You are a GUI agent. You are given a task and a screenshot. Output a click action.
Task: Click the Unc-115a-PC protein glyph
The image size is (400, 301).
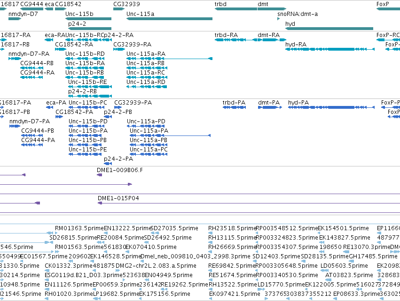click(x=149, y=154)
